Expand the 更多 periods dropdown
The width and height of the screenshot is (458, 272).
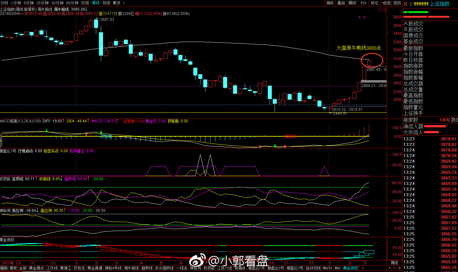119,3
